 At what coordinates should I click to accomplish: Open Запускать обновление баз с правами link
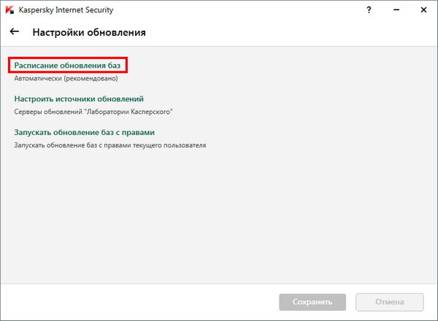click(x=85, y=132)
